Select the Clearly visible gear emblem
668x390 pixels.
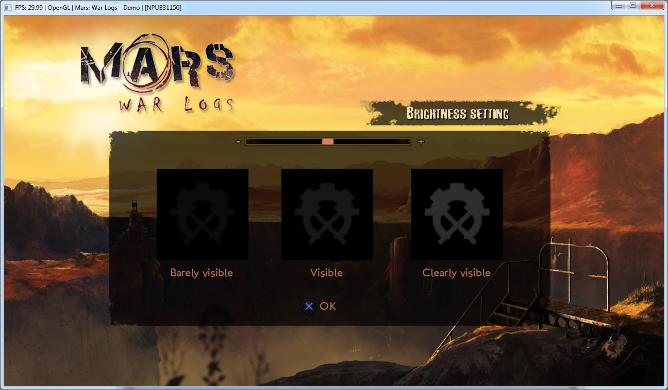point(457,215)
